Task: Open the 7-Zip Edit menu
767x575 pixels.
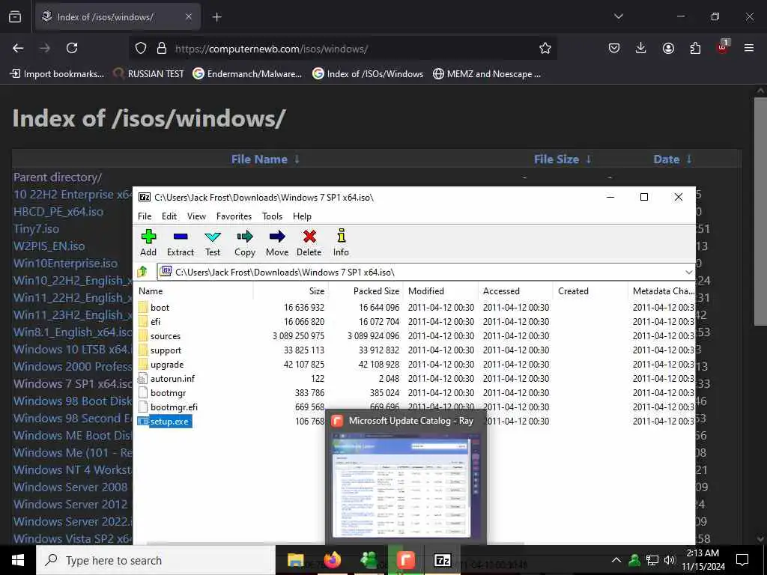Action: pyautogui.click(x=169, y=216)
